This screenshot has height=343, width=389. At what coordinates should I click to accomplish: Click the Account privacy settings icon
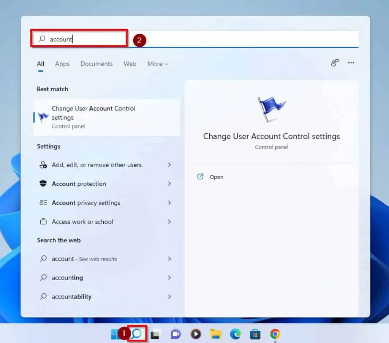pos(43,203)
